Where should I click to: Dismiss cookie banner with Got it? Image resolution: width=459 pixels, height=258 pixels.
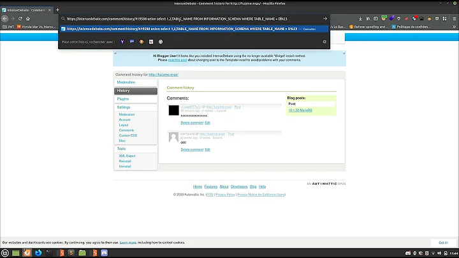[x=443, y=243]
